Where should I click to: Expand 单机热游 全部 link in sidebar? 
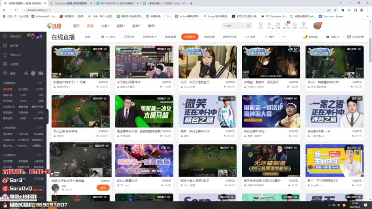tap(40, 127)
